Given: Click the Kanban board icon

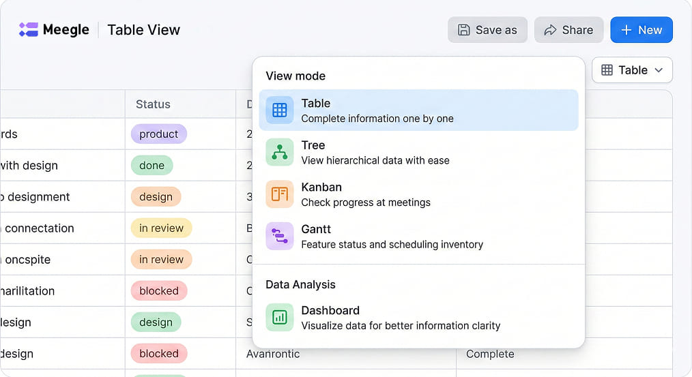Looking at the screenshot, I should 279,194.
